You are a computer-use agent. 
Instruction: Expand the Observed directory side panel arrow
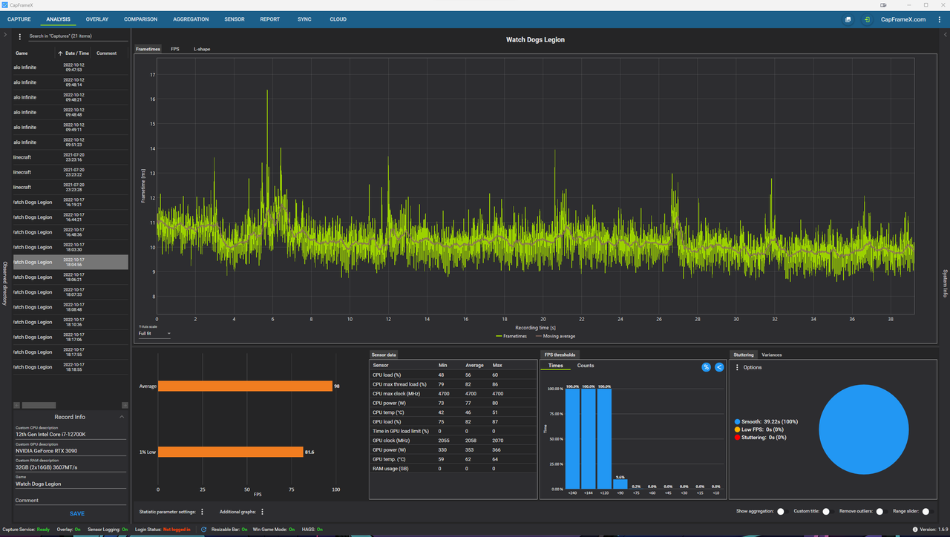(x=5, y=35)
